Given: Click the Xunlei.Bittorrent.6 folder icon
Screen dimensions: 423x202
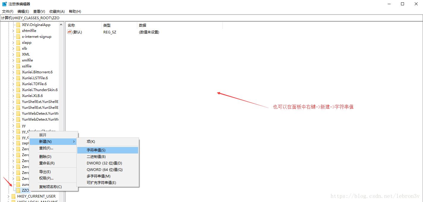Looking at the screenshot, I should 18,72.
